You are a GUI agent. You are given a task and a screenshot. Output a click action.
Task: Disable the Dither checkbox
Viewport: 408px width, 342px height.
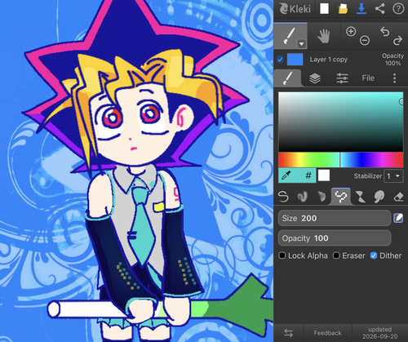click(x=374, y=255)
